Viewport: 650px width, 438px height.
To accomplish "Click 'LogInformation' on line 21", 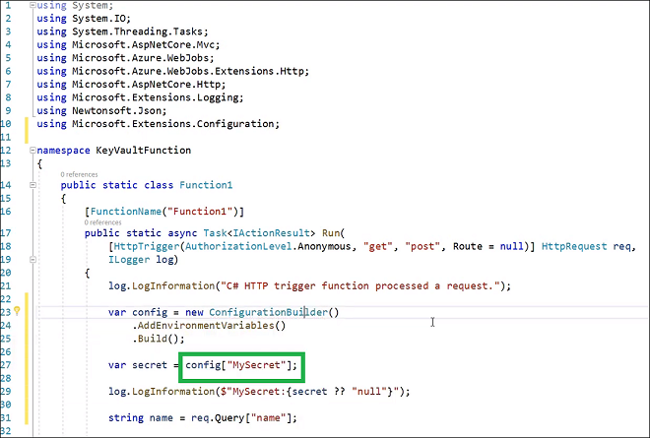I will pos(173,285).
